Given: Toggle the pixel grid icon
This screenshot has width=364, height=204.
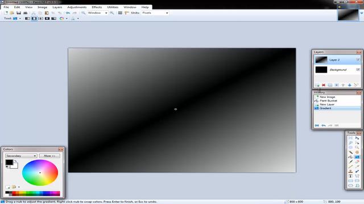Looking at the screenshot, I should click(x=120, y=13).
